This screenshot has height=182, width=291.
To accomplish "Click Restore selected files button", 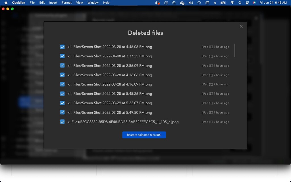I will pyautogui.click(x=144, y=135).
